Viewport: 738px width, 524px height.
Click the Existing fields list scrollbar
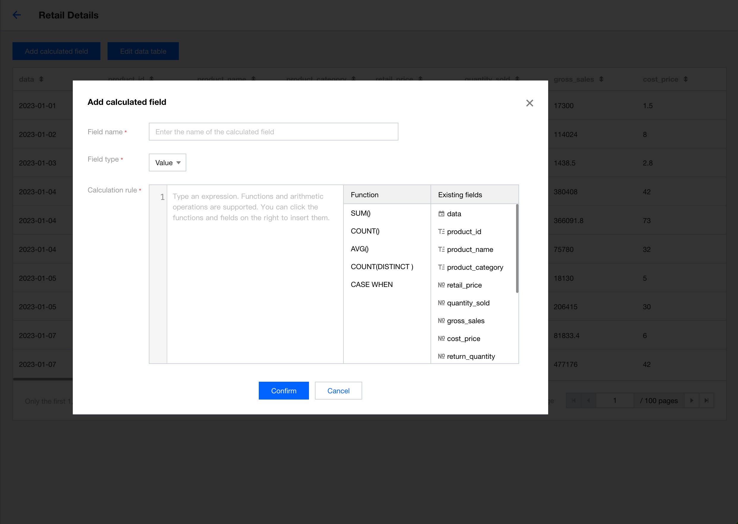point(517,248)
